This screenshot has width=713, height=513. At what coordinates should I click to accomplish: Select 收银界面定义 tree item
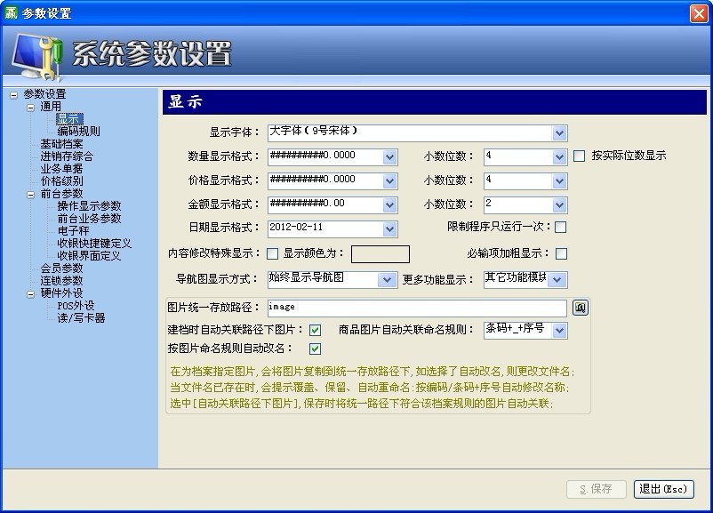coord(89,255)
